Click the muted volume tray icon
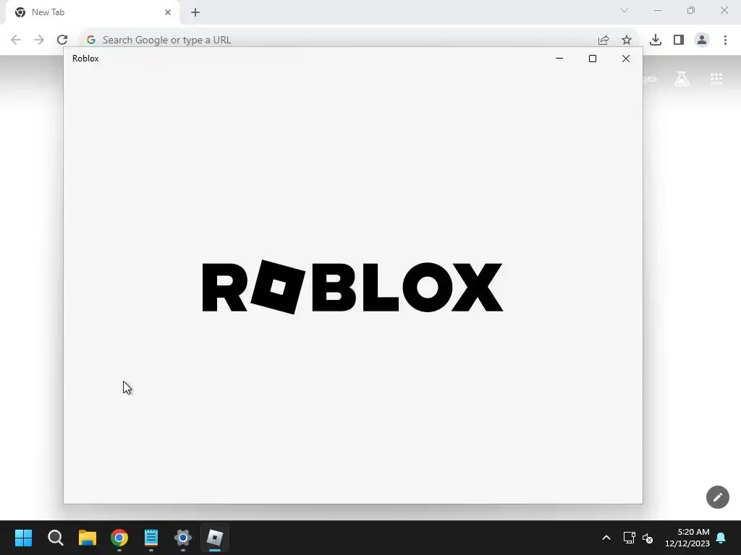Screen dimensions: 741x555 click(x=648, y=538)
